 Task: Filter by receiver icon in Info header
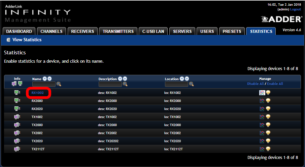point(20,83)
